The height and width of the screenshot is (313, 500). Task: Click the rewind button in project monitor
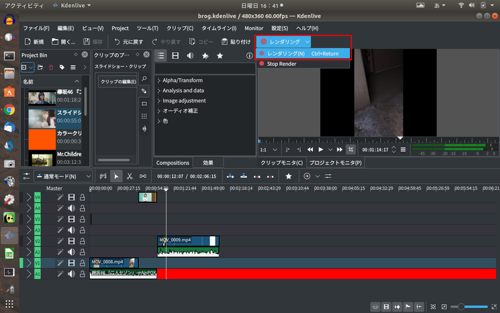tap(310, 150)
